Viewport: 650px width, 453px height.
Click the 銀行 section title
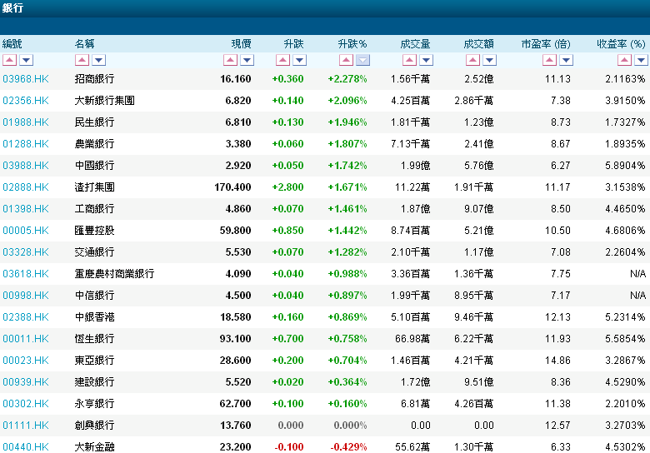click(x=12, y=7)
